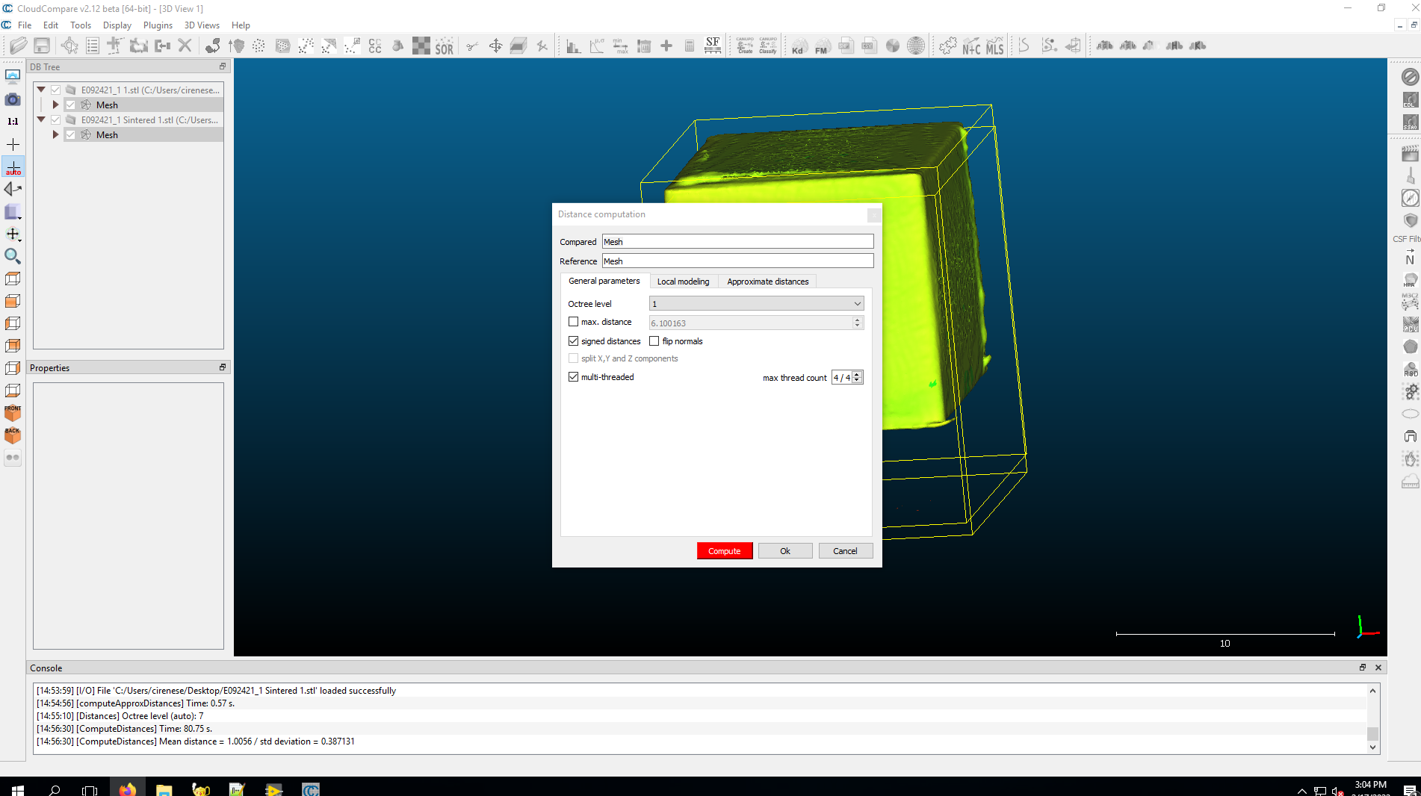This screenshot has width=1421, height=796.
Task: Open the Octree level dropdown
Action: [756, 304]
